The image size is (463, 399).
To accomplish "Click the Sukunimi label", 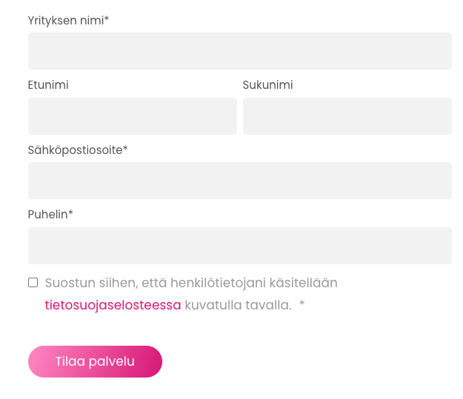I will coord(267,85).
